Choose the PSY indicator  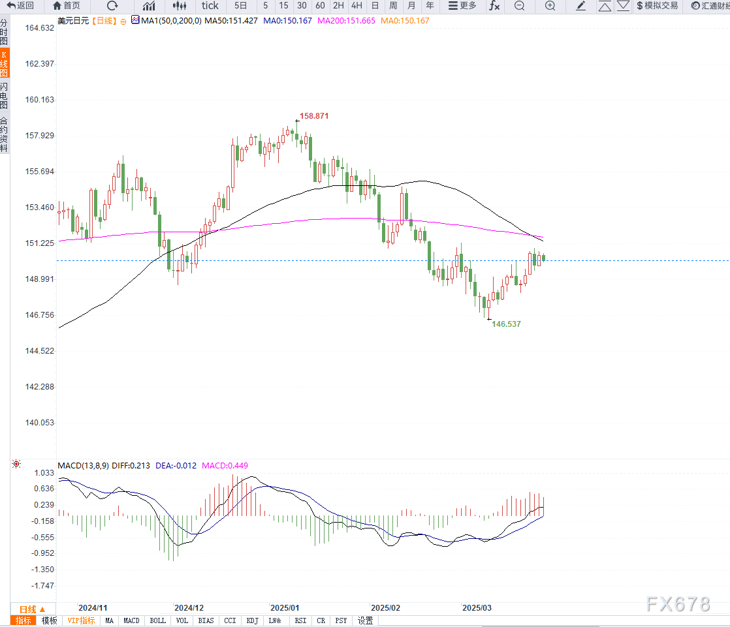341,620
